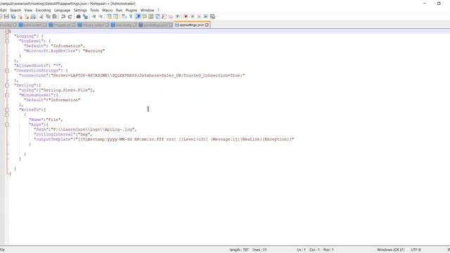Open the Macro menu
The image size is (450, 253).
(x=108, y=10)
